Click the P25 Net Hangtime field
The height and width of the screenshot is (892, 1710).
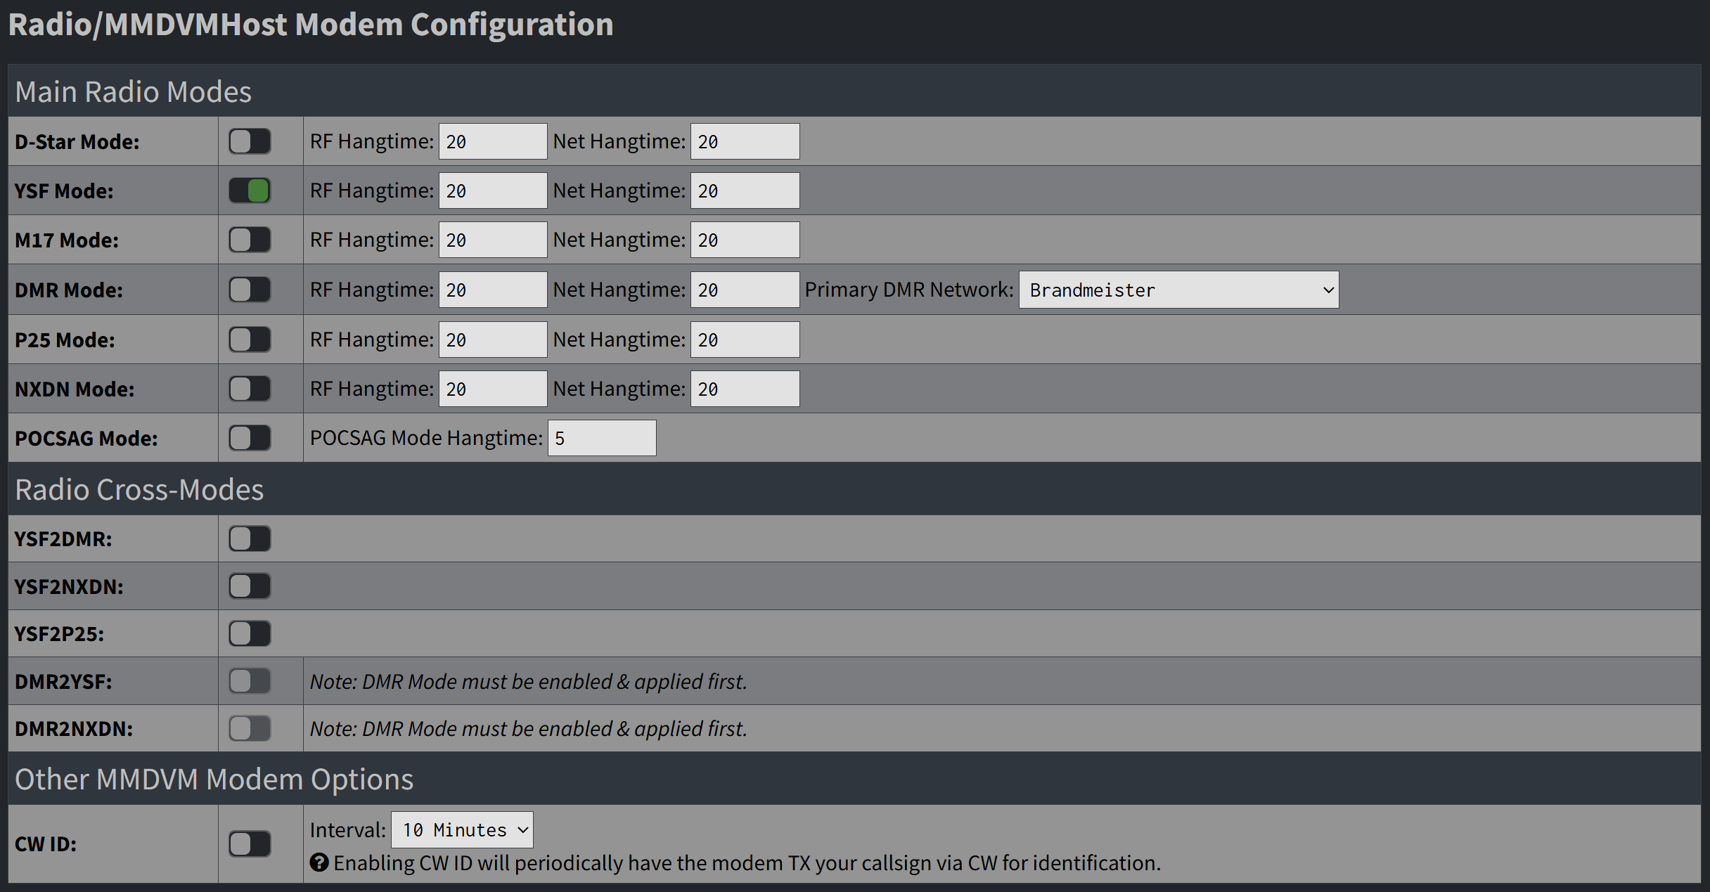point(745,339)
